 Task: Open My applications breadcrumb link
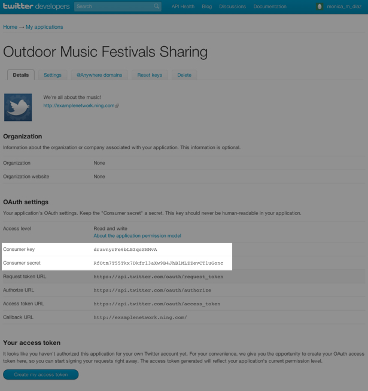(x=44, y=27)
